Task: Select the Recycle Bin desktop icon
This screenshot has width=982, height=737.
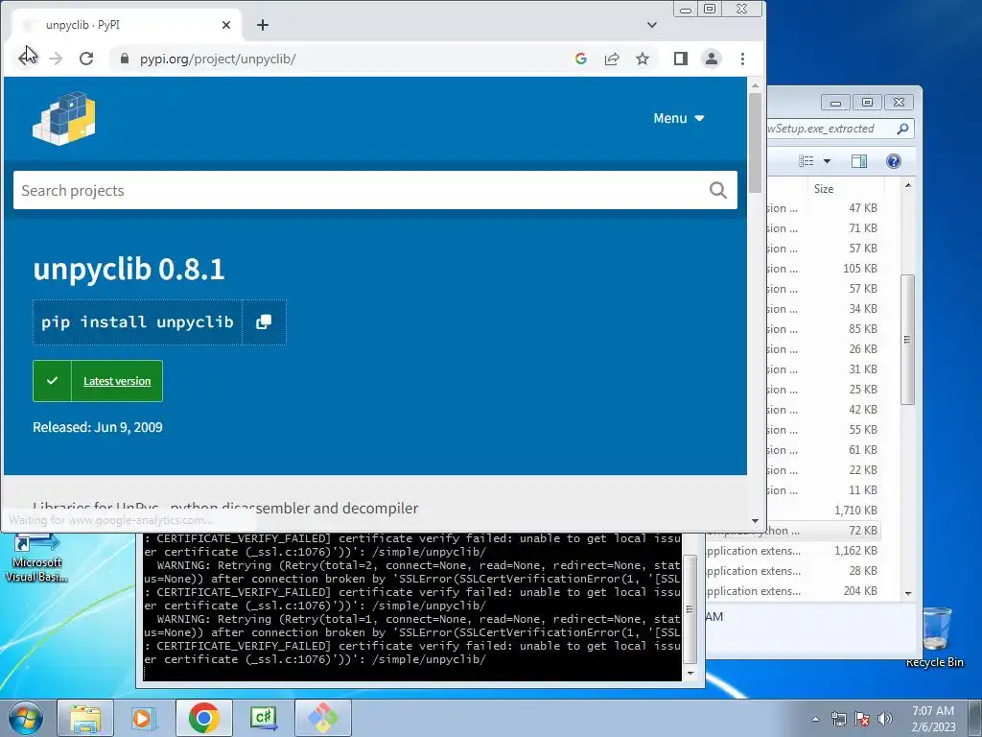Action: click(934, 637)
